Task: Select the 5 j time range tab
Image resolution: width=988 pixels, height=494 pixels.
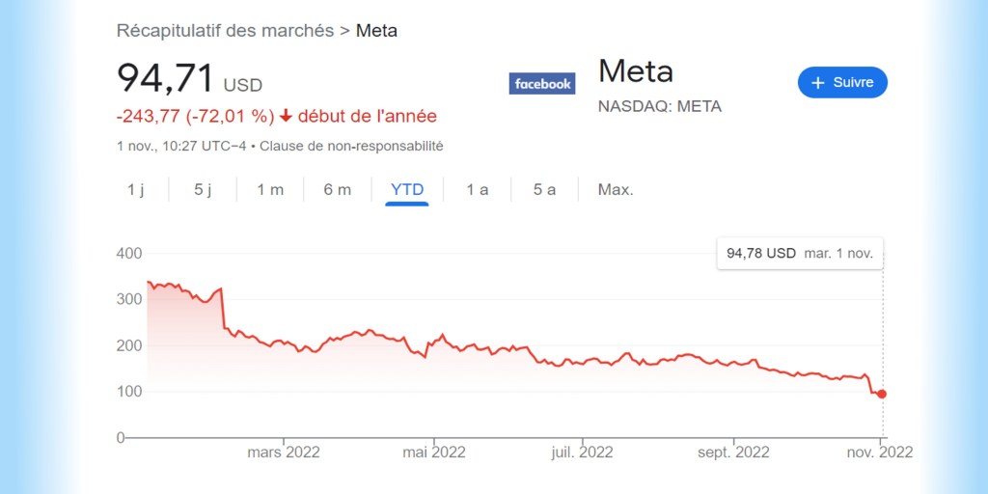Action: tap(203, 189)
